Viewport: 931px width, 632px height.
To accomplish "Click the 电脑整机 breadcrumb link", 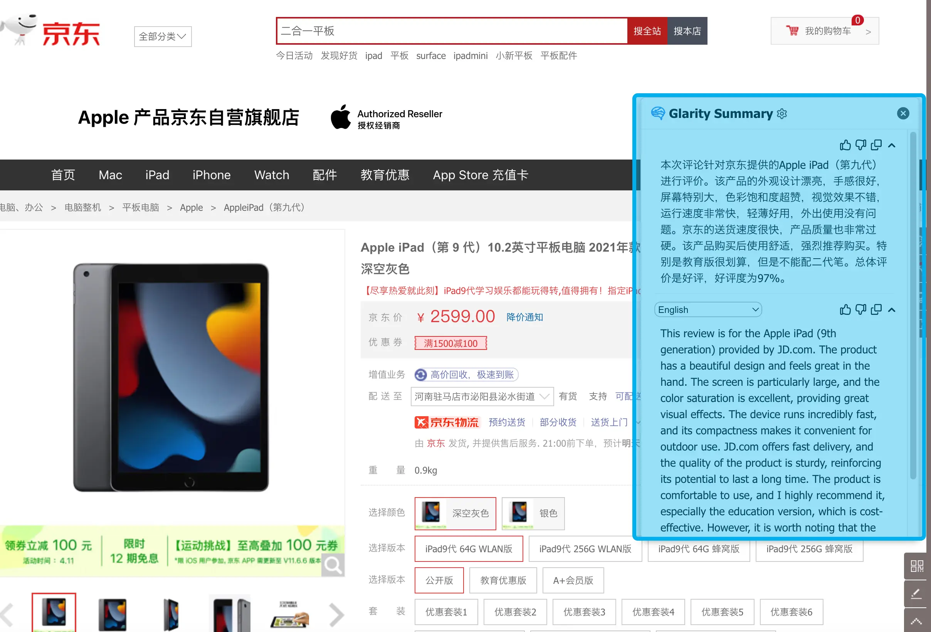I will 83,207.
